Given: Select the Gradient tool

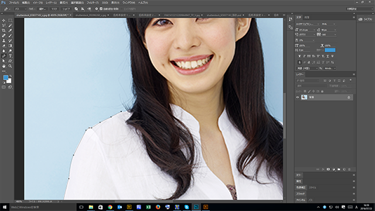Looking at the screenshot, I should click(10, 46).
